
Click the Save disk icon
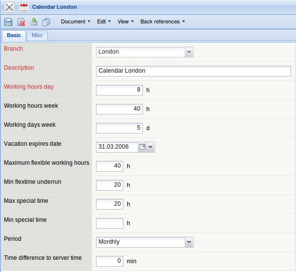(8, 21)
